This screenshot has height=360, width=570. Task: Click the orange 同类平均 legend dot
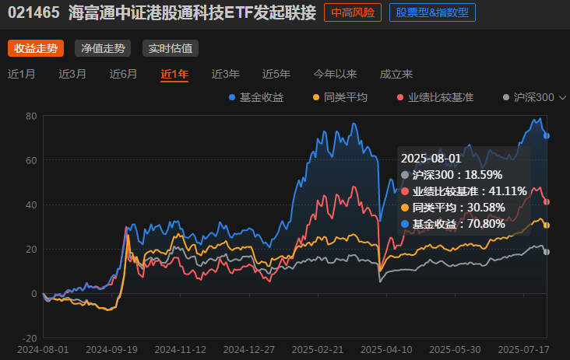[316, 97]
